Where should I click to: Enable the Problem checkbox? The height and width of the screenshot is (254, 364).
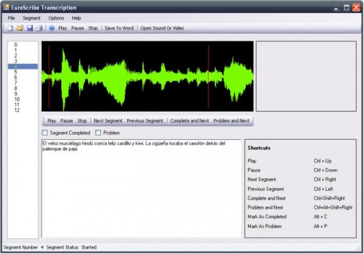click(98, 133)
